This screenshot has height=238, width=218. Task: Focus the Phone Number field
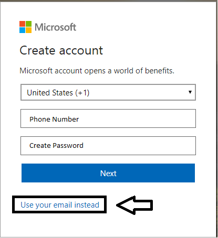coord(108,118)
